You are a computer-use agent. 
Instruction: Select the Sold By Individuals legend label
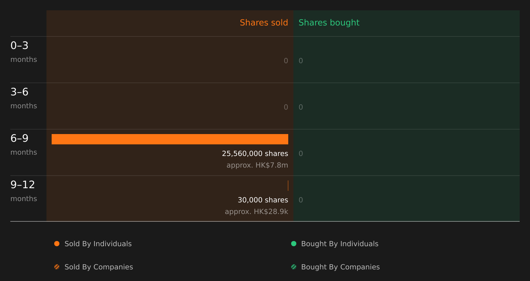tap(98, 244)
